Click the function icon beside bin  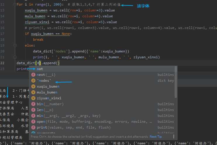[33, 104]
